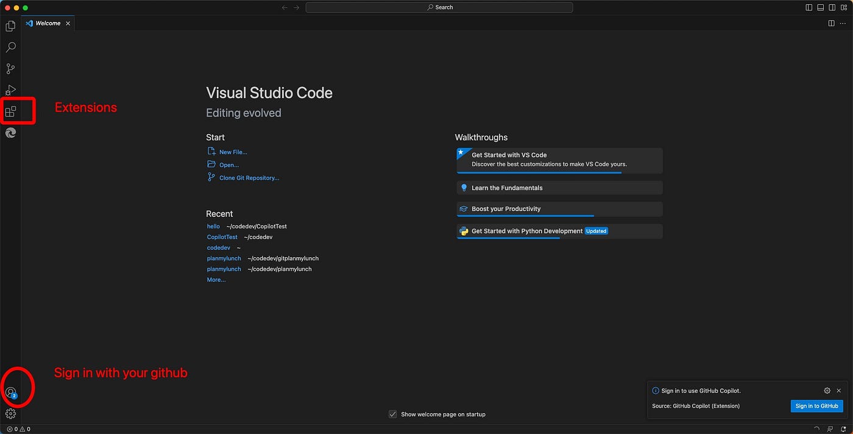Image resolution: width=853 pixels, height=434 pixels.
Task: Click Sign in to GitHub button
Action: coord(816,406)
